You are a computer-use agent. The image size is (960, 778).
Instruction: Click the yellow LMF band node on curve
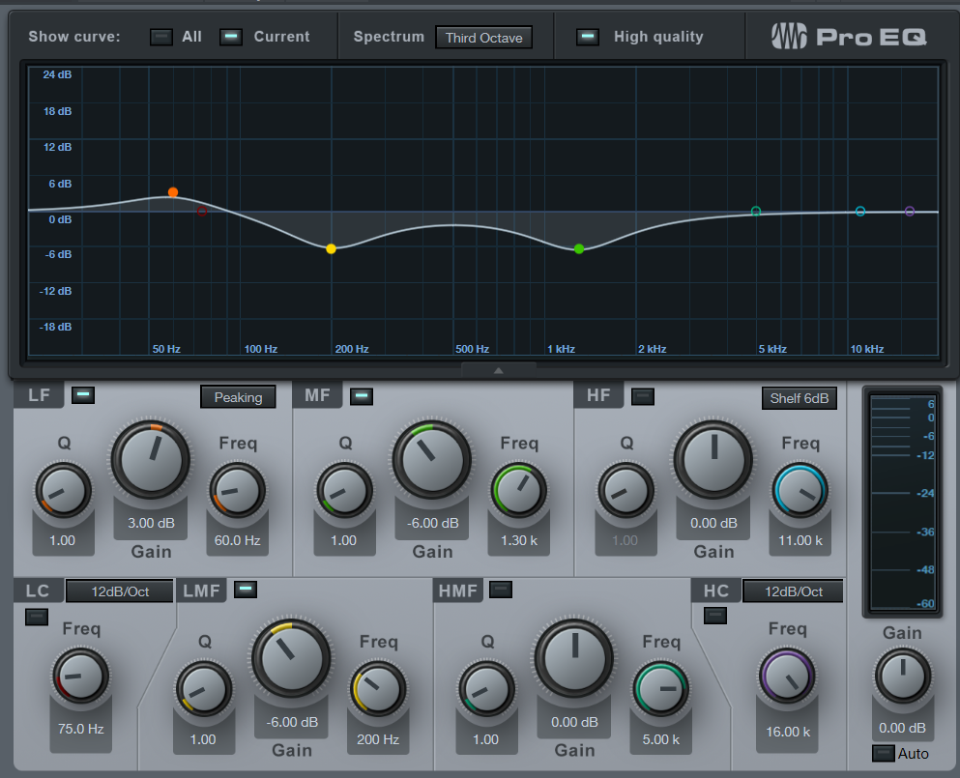tap(332, 248)
